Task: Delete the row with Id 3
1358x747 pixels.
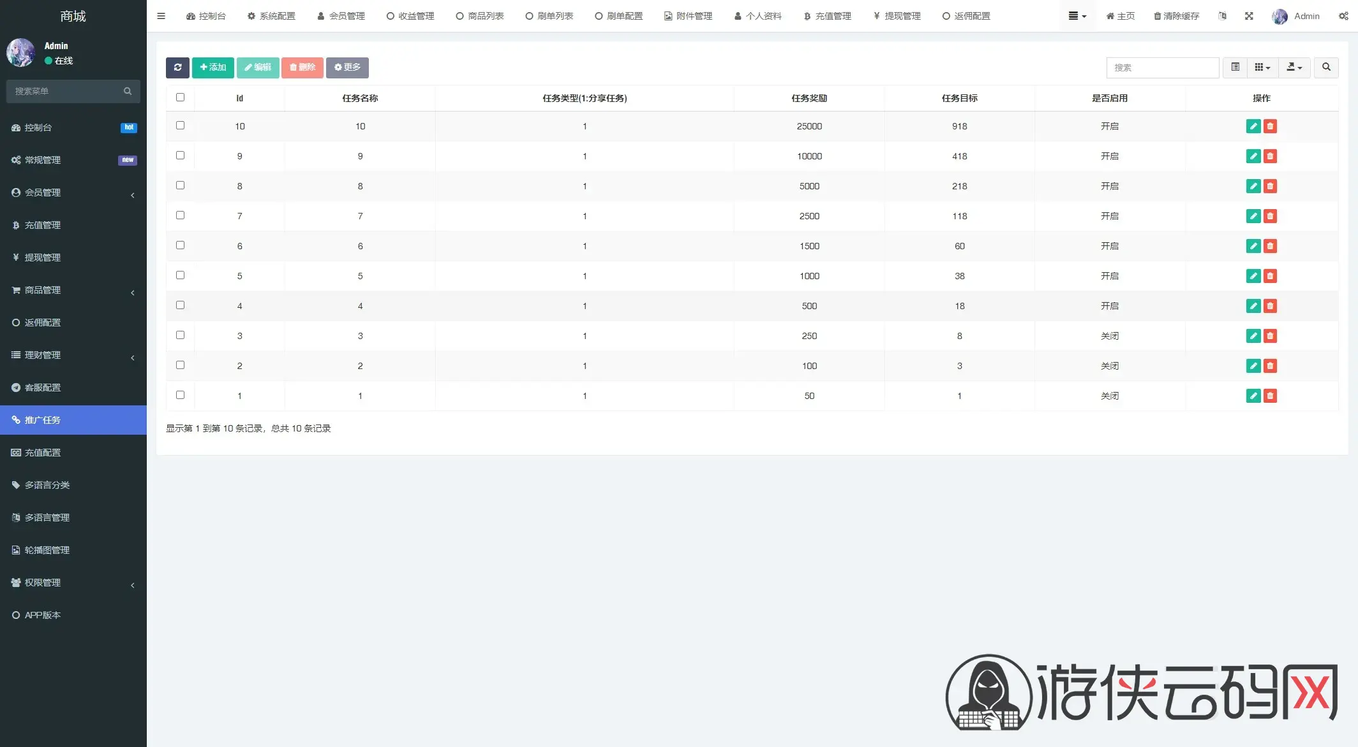Action: [1270, 336]
